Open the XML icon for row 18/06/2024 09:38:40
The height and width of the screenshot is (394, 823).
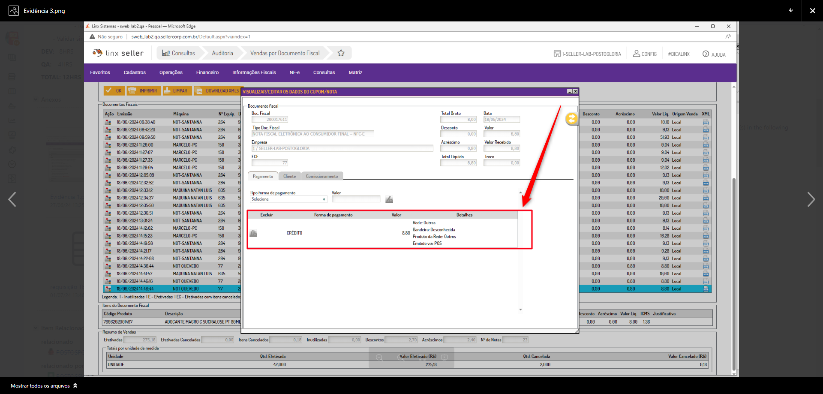tap(706, 123)
